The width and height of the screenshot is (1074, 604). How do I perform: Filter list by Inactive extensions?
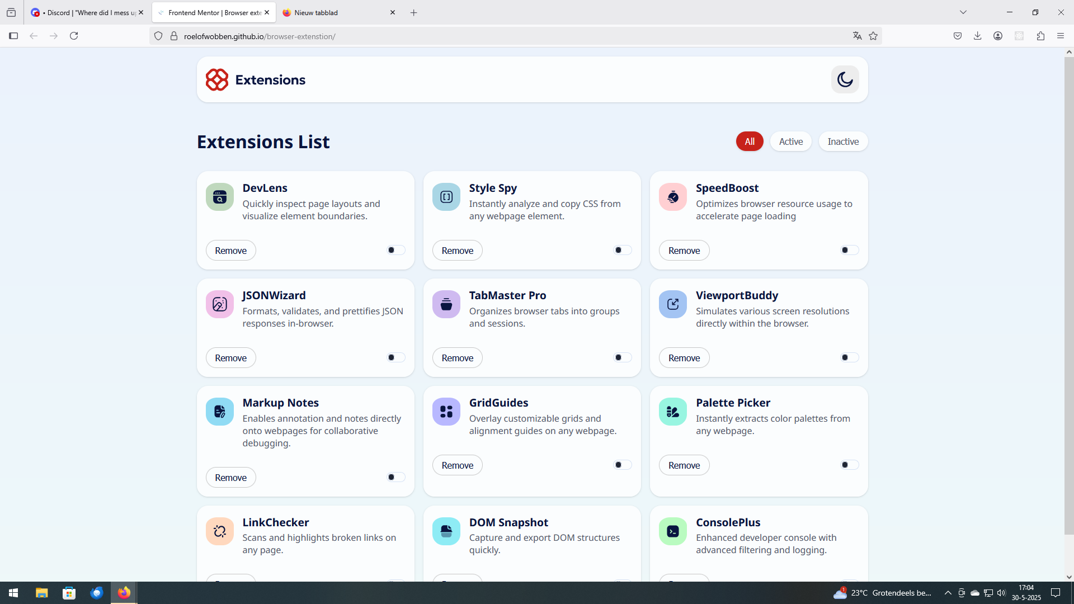point(842,141)
